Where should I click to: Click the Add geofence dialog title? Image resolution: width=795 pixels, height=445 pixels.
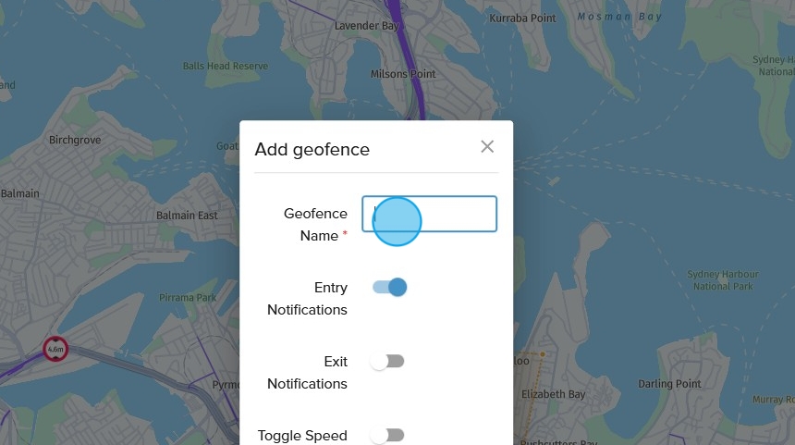pos(312,149)
